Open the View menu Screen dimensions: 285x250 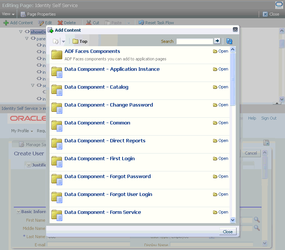coord(8,14)
